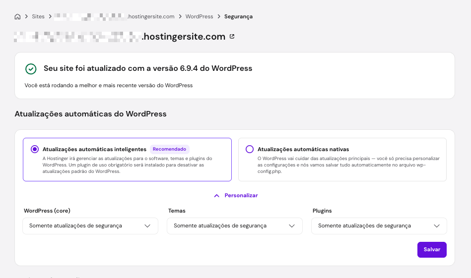Click the Salvar button
The width and height of the screenshot is (471, 278).
[432, 250]
